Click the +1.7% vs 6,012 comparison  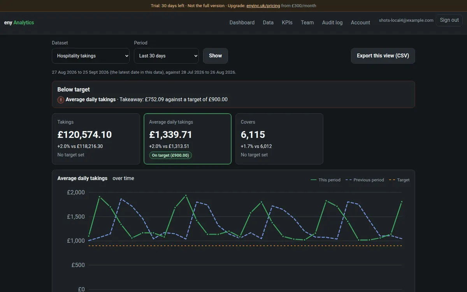click(256, 146)
